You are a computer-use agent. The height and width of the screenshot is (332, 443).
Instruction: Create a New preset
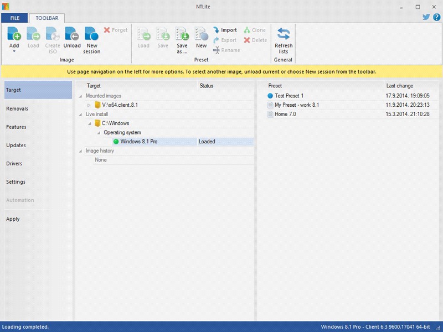[201, 35]
